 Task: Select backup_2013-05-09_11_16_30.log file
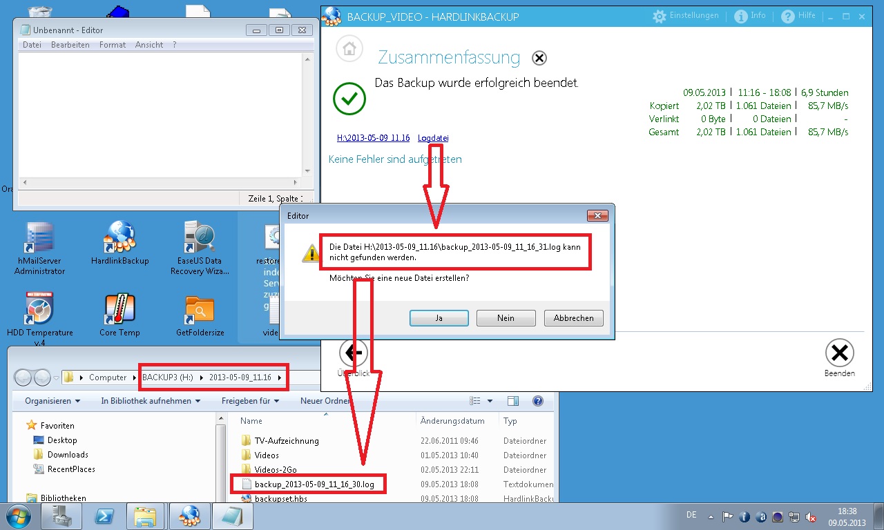click(x=314, y=484)
